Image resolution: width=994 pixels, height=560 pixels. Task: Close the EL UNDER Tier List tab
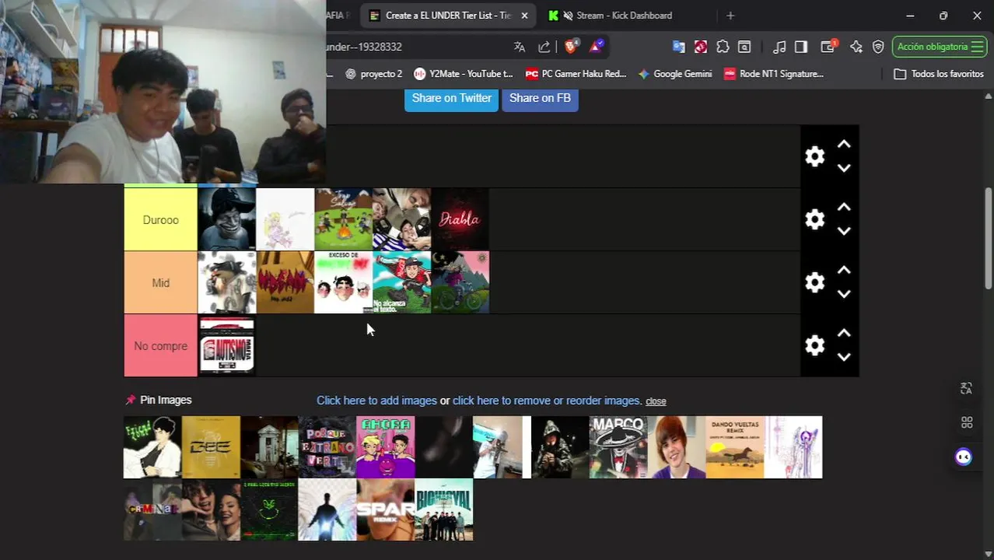coord(524,16)
